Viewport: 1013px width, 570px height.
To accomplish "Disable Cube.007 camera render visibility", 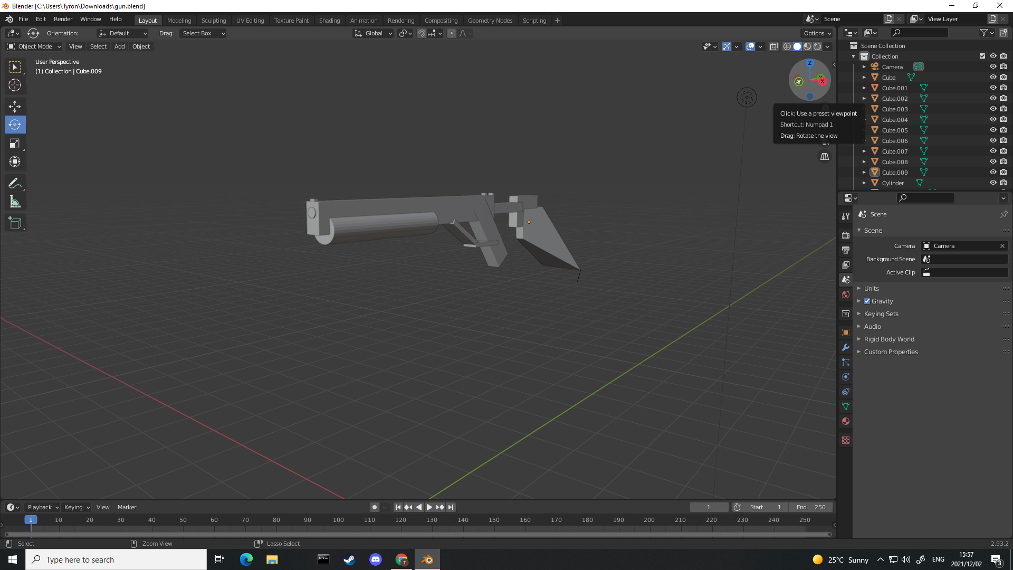I will [1004, 151].
